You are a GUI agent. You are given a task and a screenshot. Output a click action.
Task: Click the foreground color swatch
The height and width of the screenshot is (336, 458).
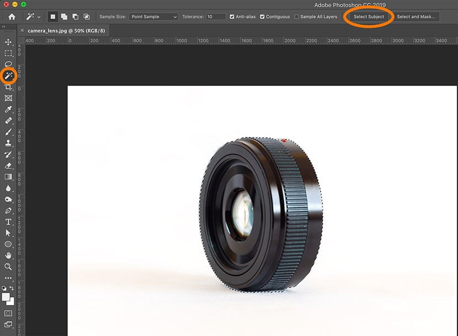pyautogui.click(x=7, y=297)
